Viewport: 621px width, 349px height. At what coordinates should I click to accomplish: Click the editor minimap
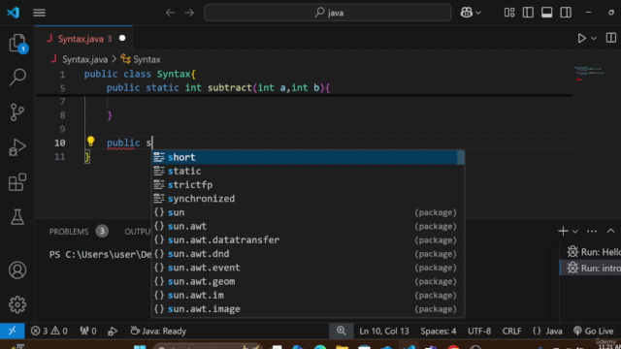589,74
